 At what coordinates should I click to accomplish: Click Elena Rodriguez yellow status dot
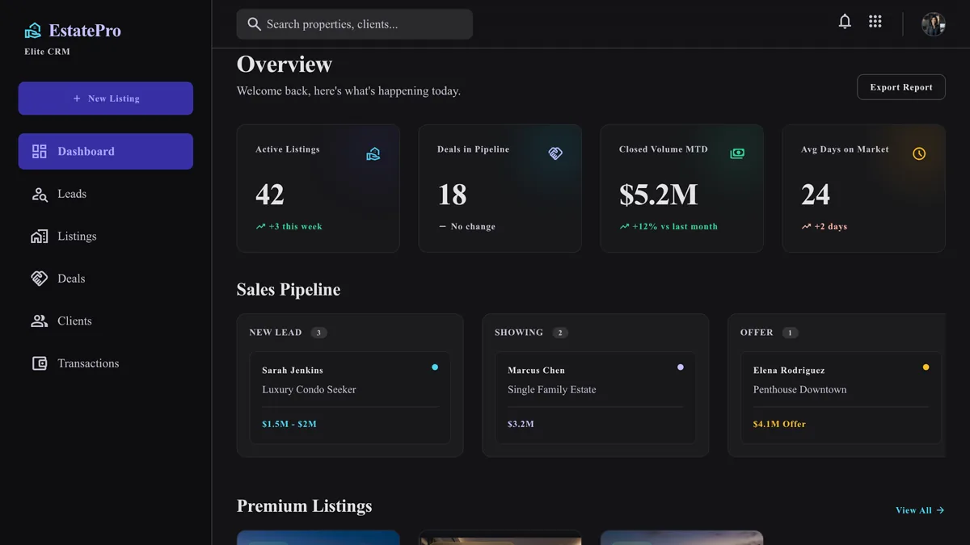coord(926,367)
